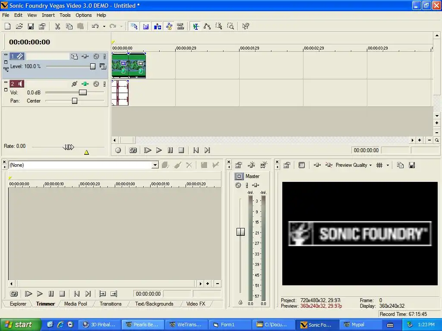Select the Zoom Edit magnifier tool
The image size is (442, 331).
pyautogui.click(x=230, y=26)
